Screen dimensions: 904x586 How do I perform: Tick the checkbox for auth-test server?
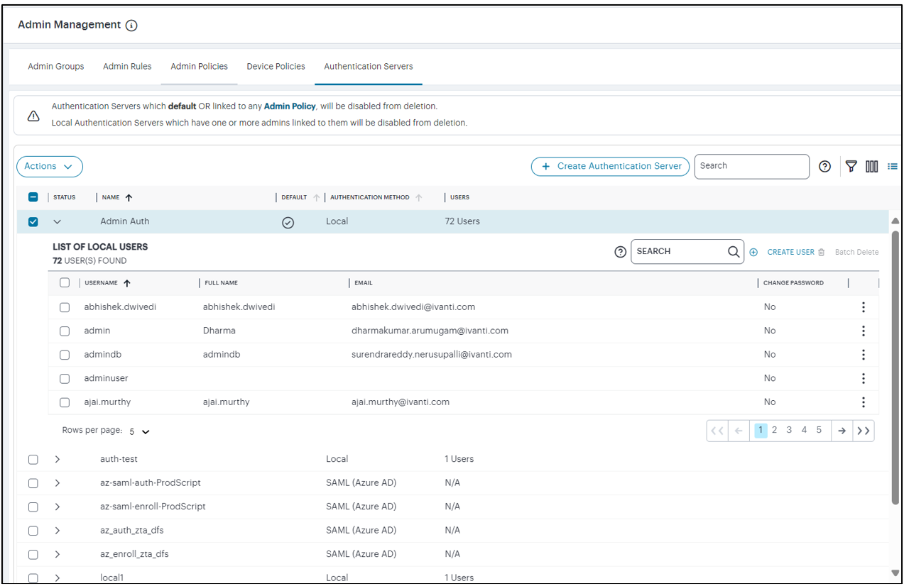(33, 460)
